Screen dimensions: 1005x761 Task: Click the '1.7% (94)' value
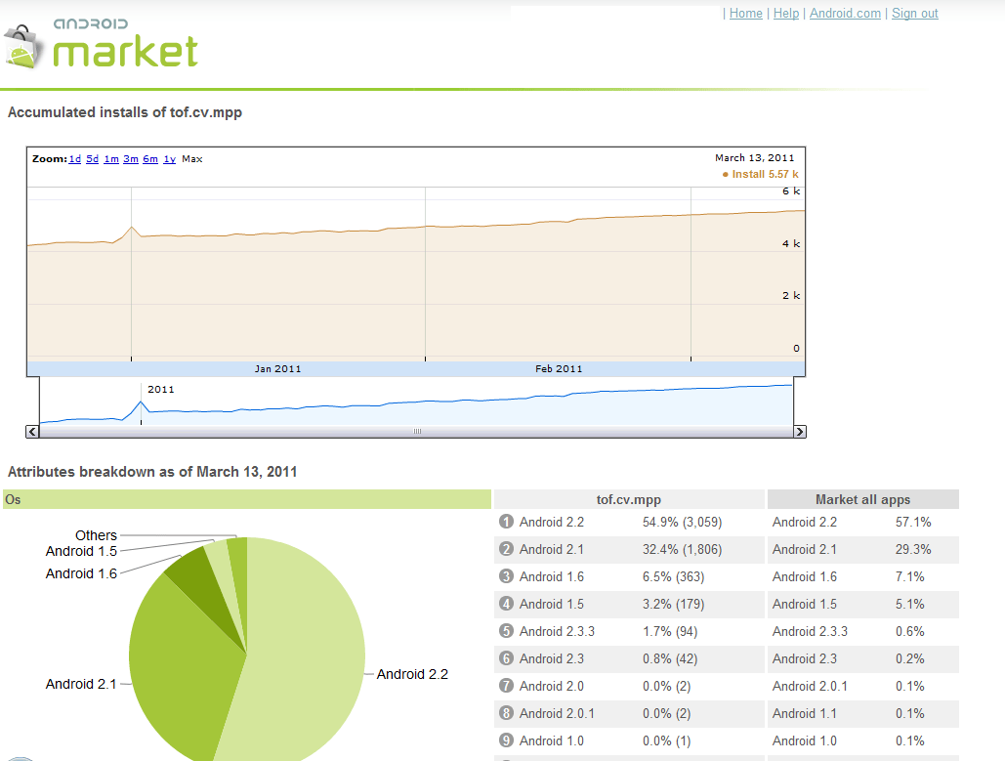pos(670,631)
